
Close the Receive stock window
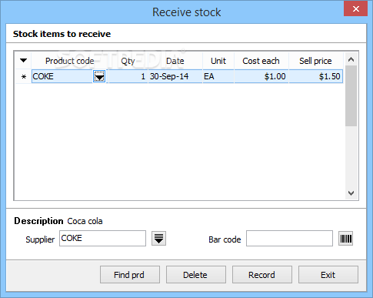coord(356,8)
